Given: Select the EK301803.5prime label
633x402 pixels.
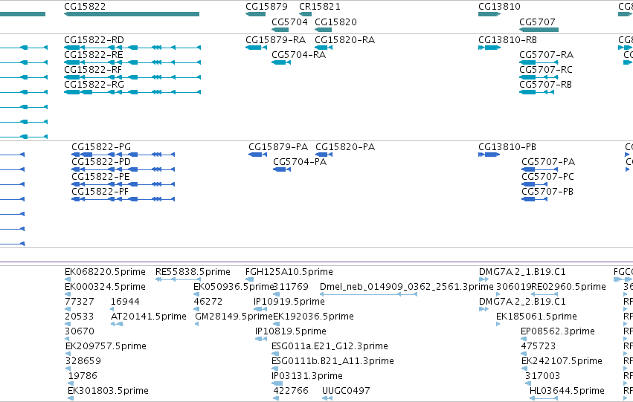Looking at the screenshot, I should [108, 391].
